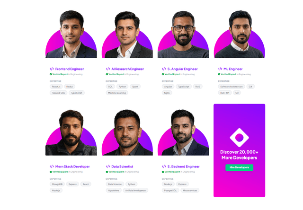
Task: Click the verified badge icon under S. Backend Engineer
Action: 163,172
